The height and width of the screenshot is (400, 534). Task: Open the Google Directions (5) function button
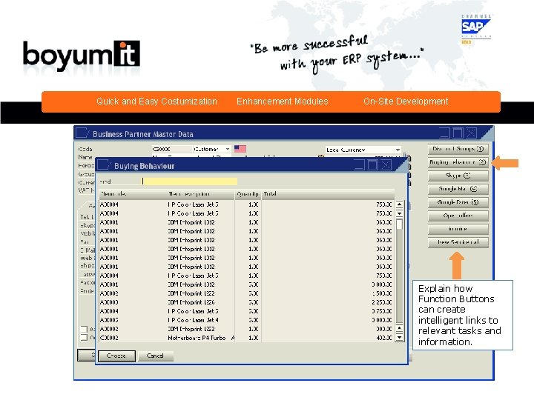(x=458, y=202)
